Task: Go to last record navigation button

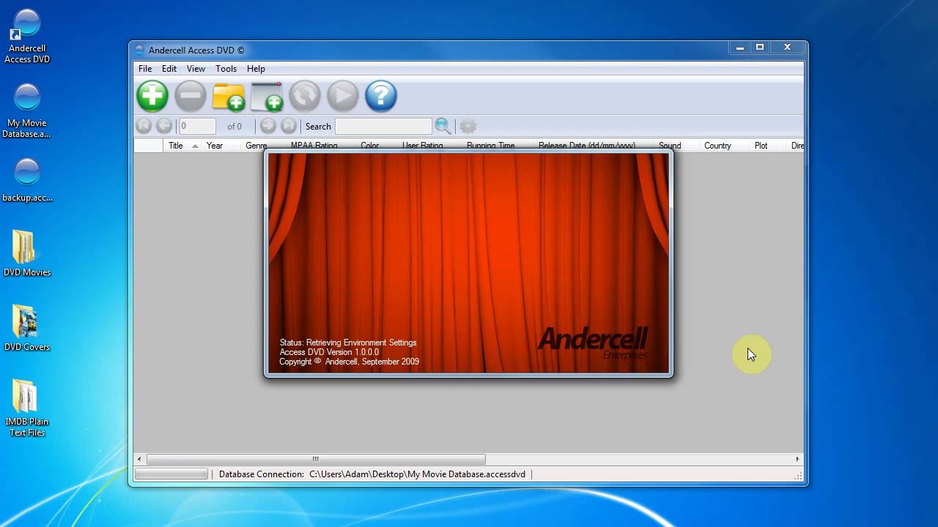Action: pos(289,126)
